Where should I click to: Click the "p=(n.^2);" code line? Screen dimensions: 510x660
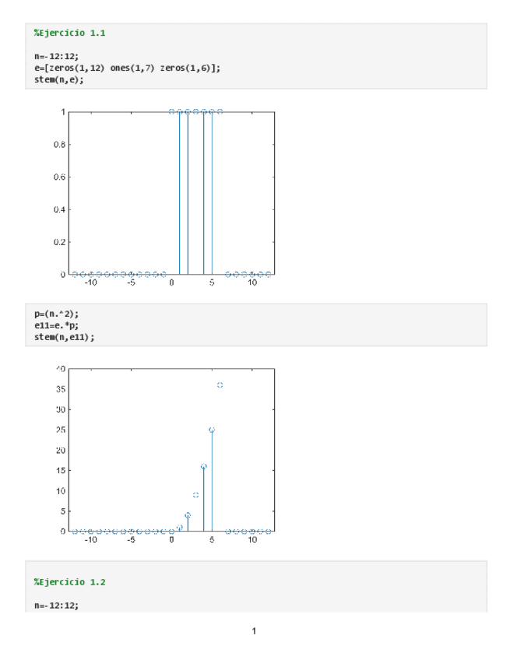click(x=56, y=314)
